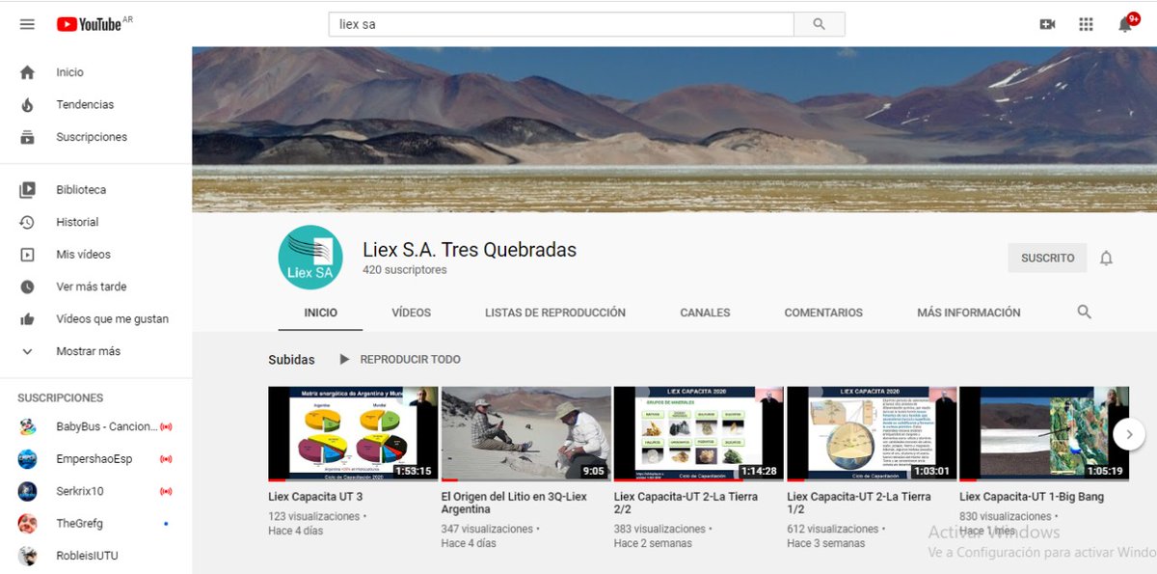
Task: Open the Comentarios tab
Action: 823,313
